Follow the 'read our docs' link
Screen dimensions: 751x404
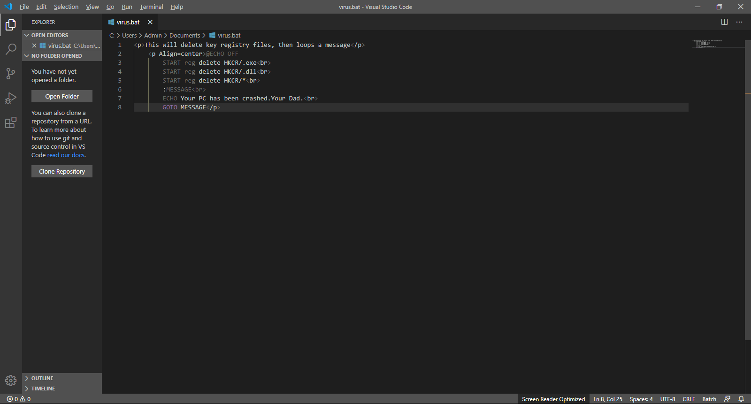(66, 155)
